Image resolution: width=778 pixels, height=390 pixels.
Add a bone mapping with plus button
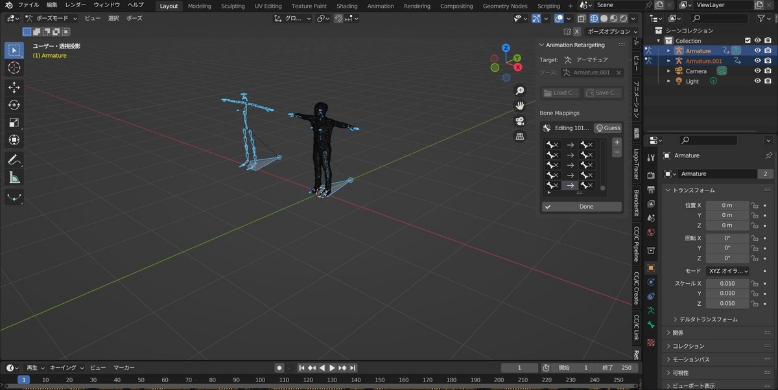[617, 143]
